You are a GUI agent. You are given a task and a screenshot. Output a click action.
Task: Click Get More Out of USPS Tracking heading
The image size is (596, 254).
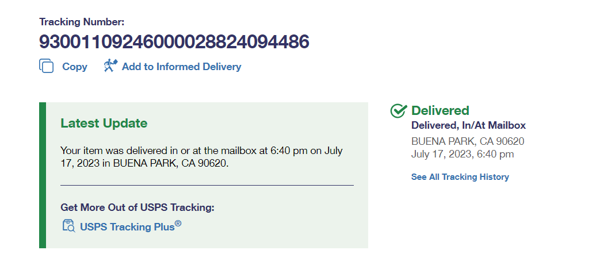tap(141, 207)
